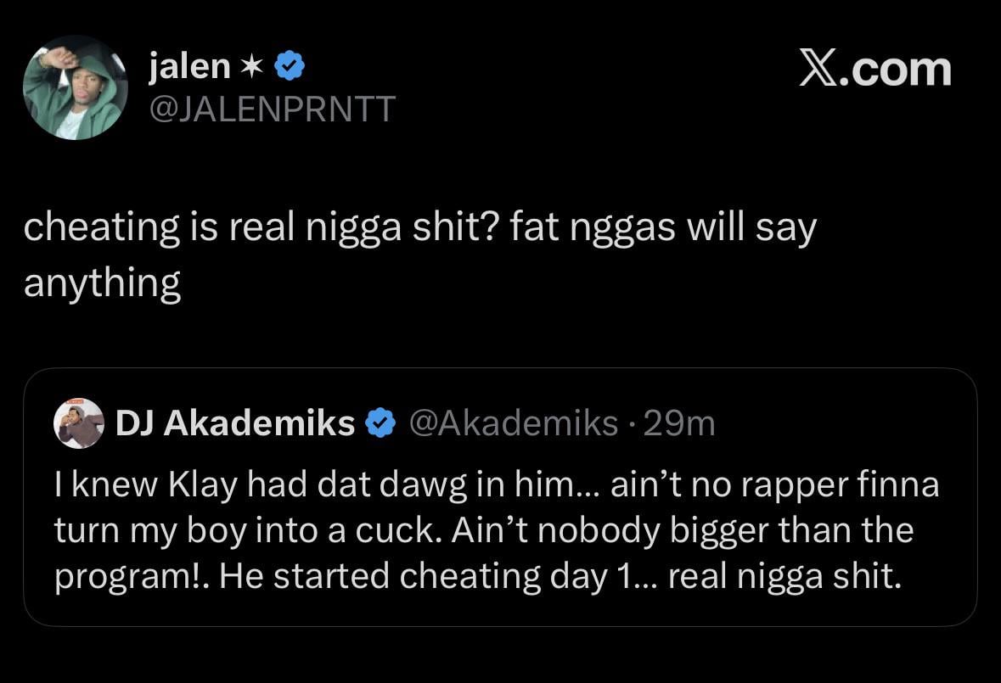Open DJ Akademiks' small avatar
The image size is (1001, 683).
[78, 423]
